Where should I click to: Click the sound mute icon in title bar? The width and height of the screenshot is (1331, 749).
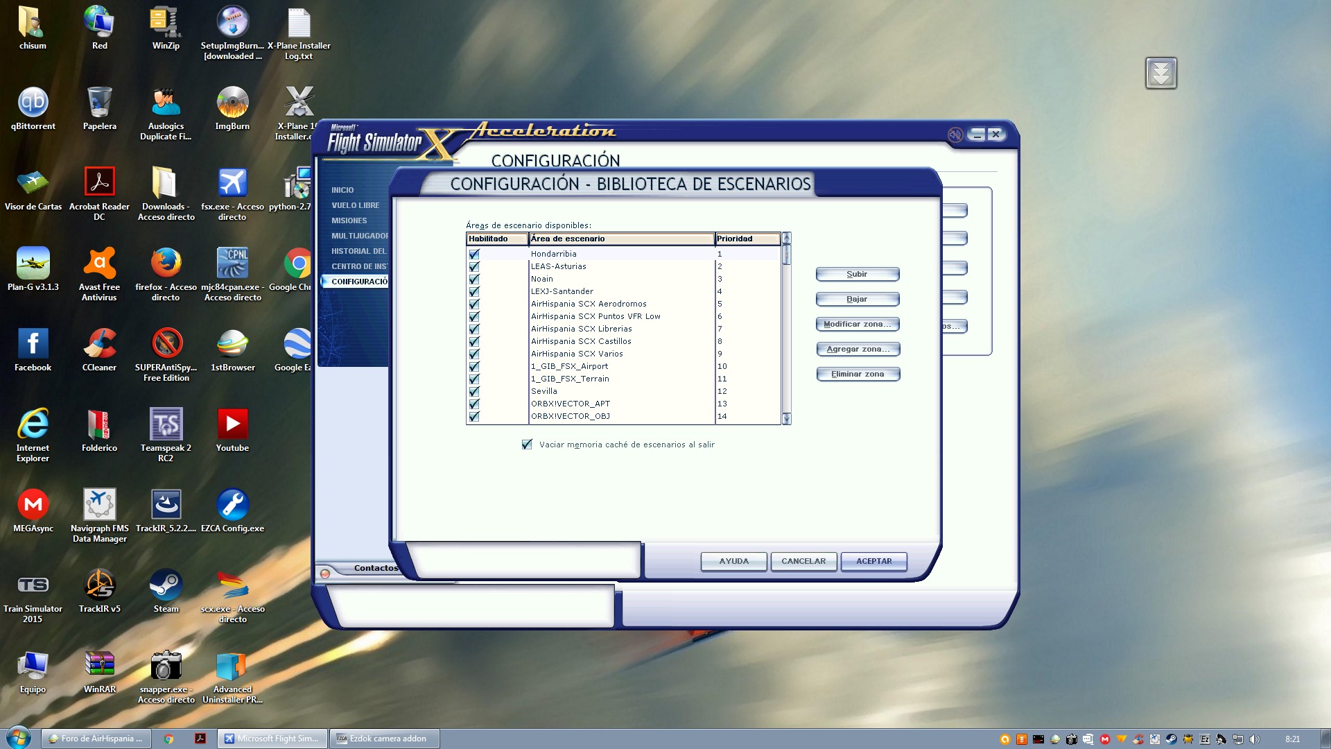point(955,135)
